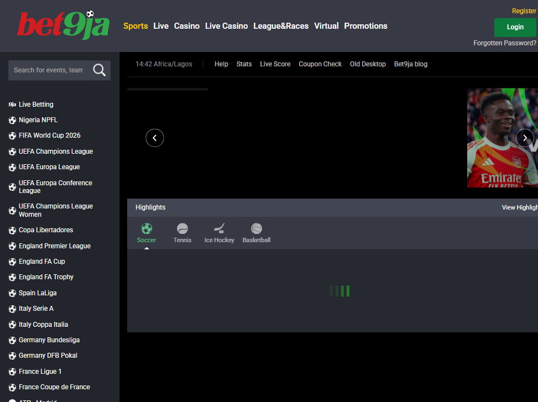This screenshot has width=538, height=402.
Task: Open League&Races menu item
Action: (x=281, y=26)
